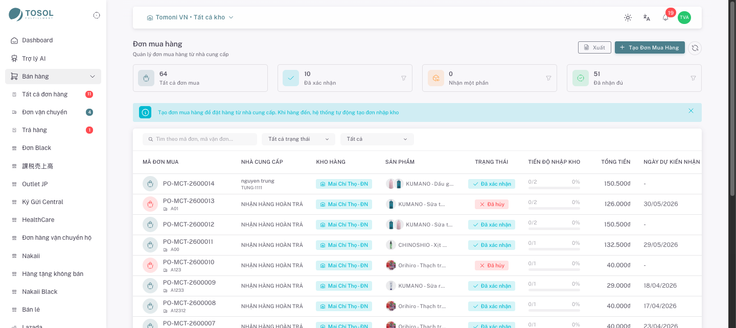The image size is (736, 328).
Task: Filter by Nhận một phần card funnel
Action: (x=548, y=78)
